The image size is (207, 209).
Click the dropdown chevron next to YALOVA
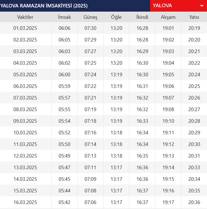(202, 6)
